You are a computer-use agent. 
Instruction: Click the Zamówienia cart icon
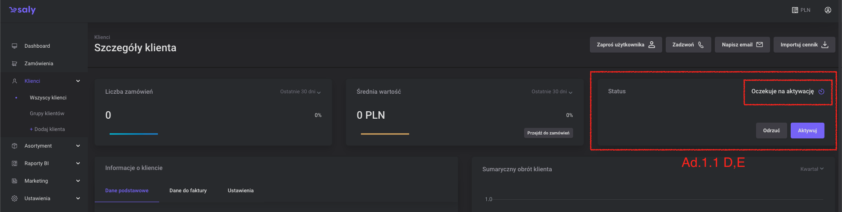(x=14, y=64)
